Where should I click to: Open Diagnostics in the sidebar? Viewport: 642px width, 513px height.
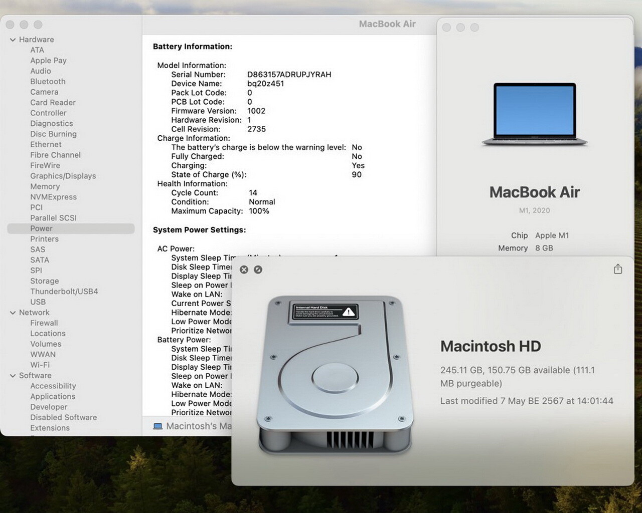click(52, 124)
